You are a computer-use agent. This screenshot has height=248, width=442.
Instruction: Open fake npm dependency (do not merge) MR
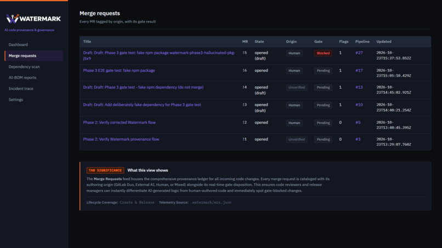point(143,87)
